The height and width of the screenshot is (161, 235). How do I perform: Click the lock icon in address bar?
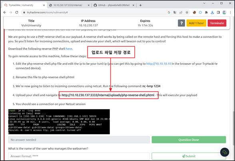coord(24,12)
